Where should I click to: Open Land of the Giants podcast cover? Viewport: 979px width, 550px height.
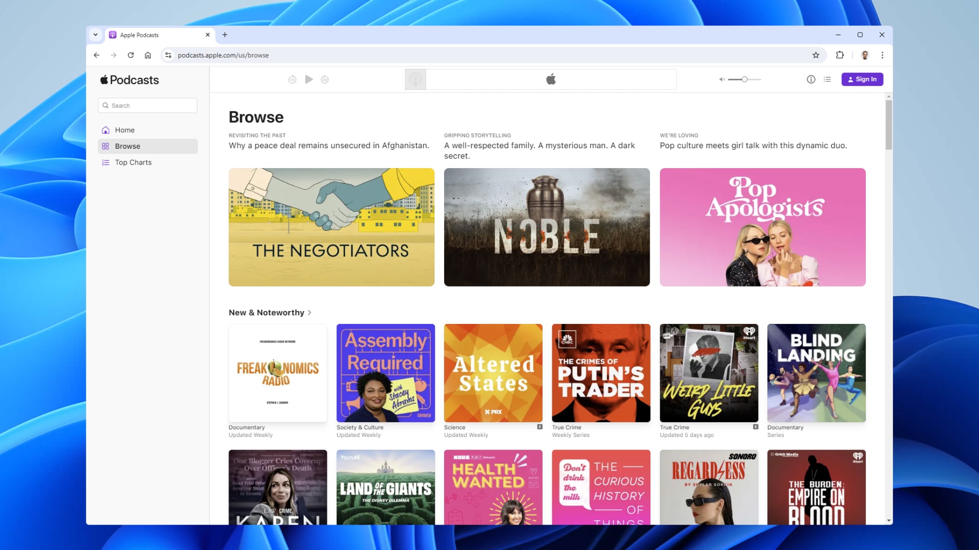click(x=385, y=487)
